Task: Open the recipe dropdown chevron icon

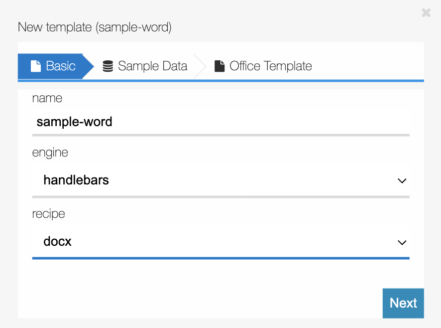Action: point(402,242)
